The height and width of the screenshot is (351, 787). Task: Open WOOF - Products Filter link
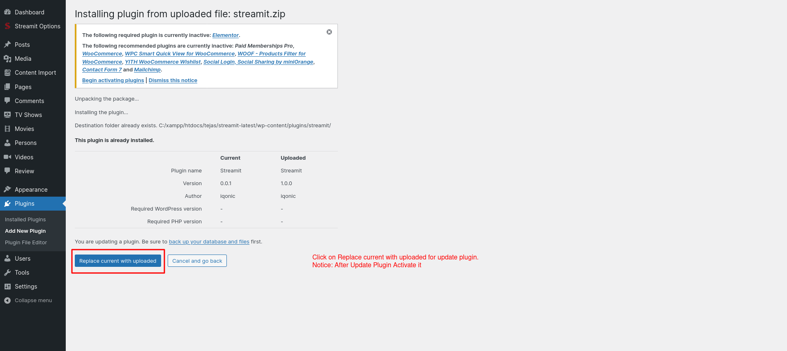[272, 54]
